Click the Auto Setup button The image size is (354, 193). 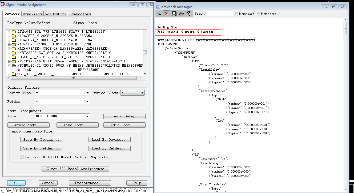[124, 116]
